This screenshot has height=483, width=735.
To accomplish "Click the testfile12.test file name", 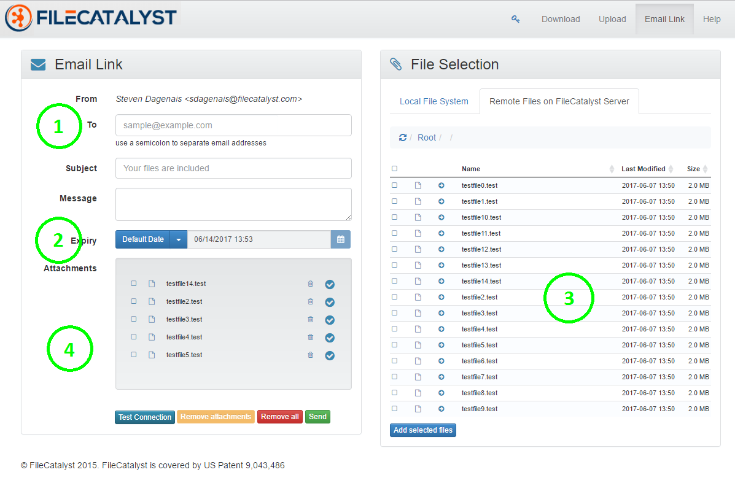I will coord(481,250).
